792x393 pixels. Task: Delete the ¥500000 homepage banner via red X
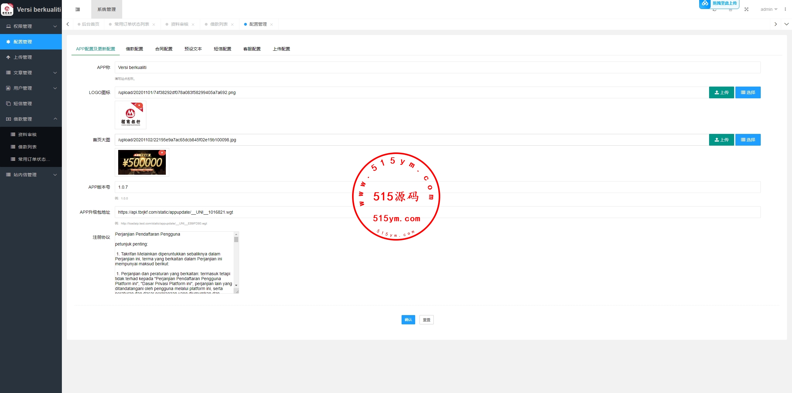[162, 153]
